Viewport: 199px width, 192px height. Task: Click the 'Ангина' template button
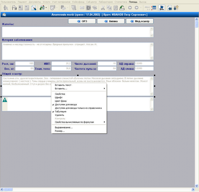point(111,21)
